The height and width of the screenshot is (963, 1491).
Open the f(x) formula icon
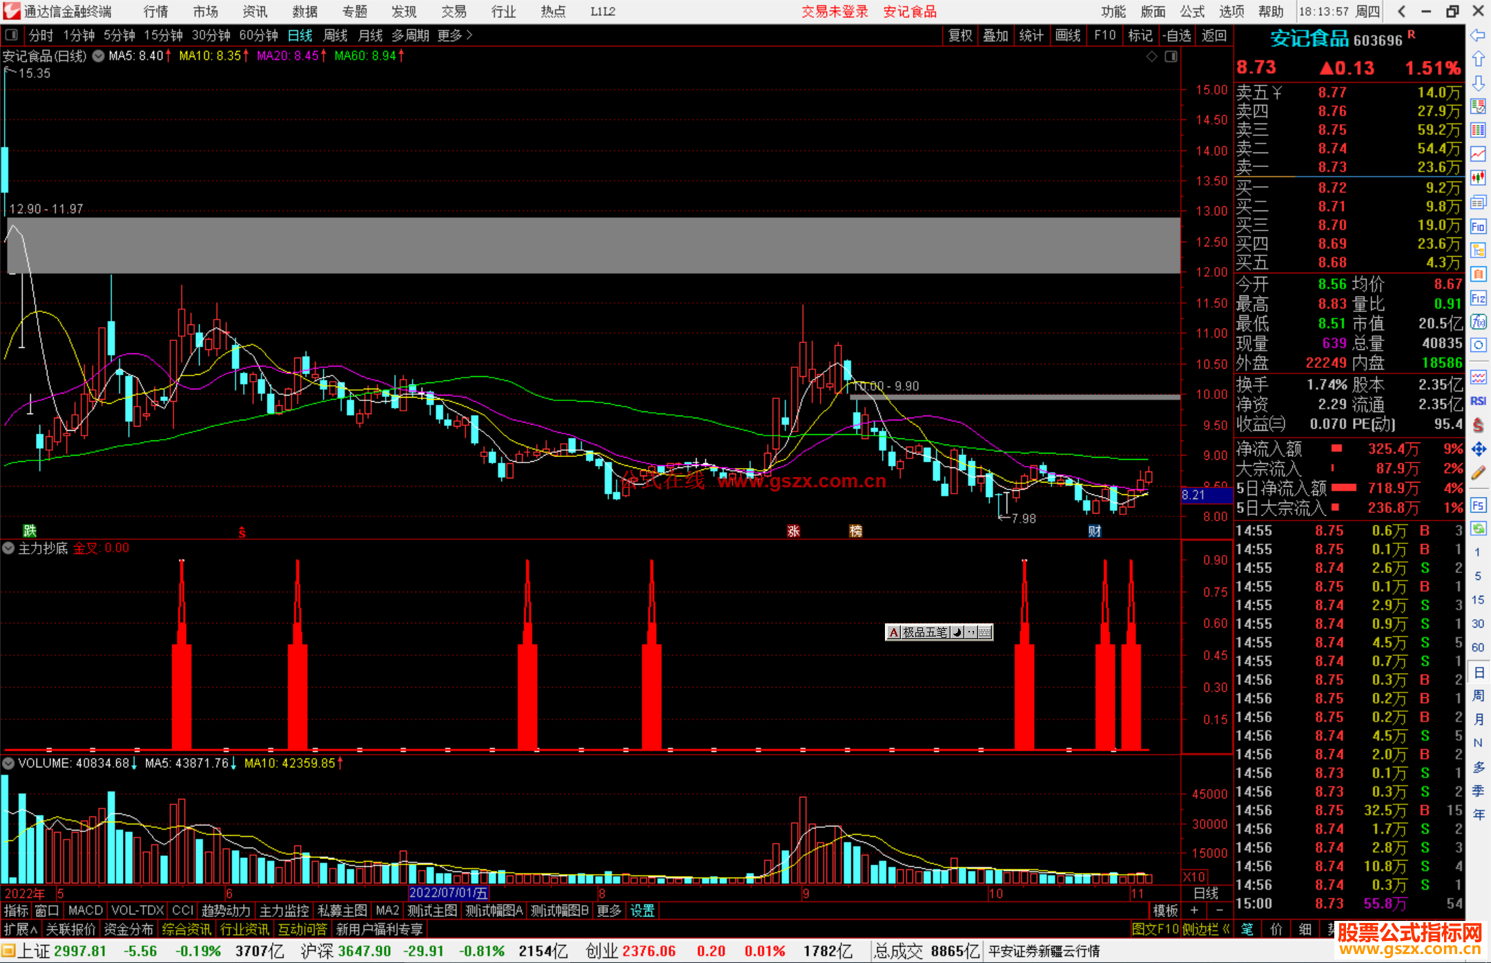pos(1477,322)
